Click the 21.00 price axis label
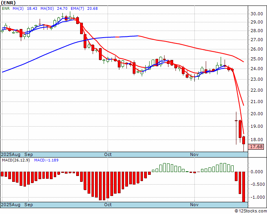The width and height of the screenshot is (267, 214). point(257,102)
